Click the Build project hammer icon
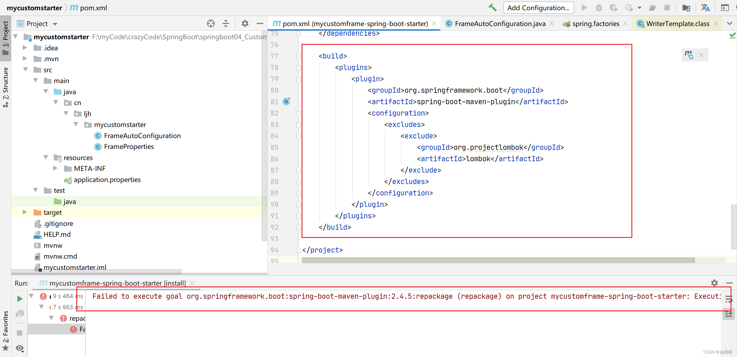This screenshot has height=357, width=737. click(x=493, y=8)
